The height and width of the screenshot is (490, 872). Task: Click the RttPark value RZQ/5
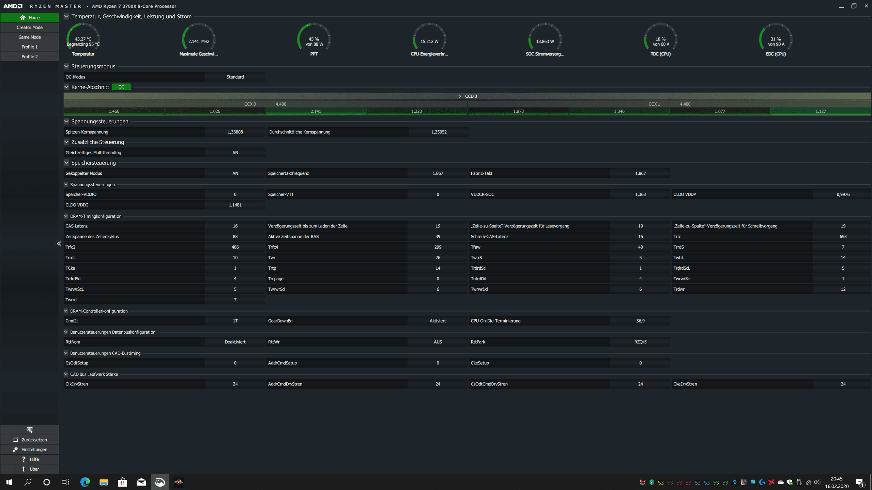pos(640,342)
